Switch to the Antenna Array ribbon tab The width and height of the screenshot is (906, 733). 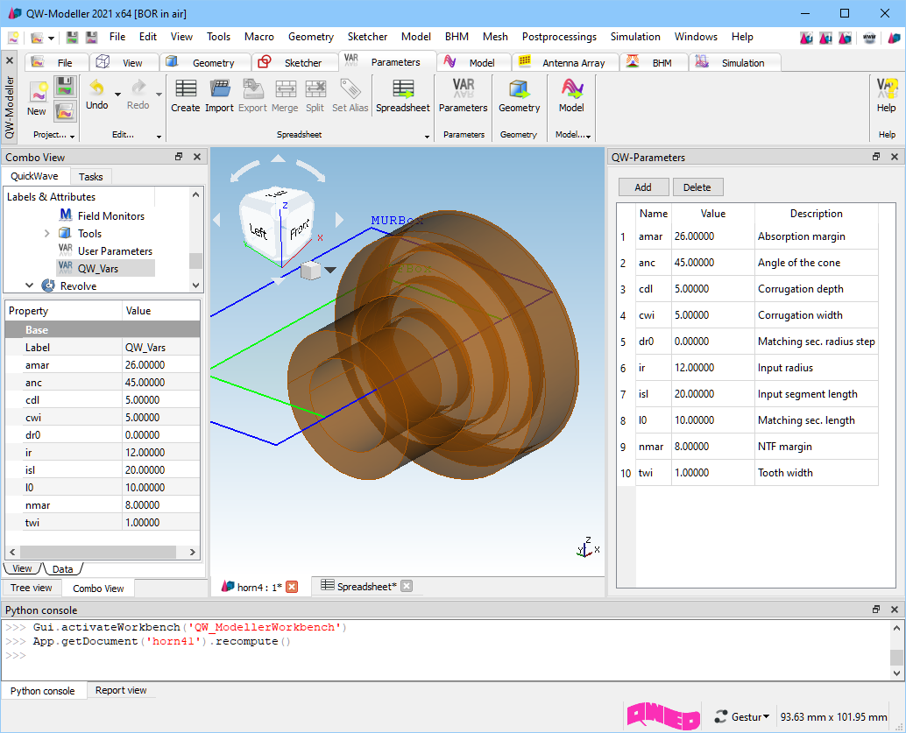(x=566, y=62)
